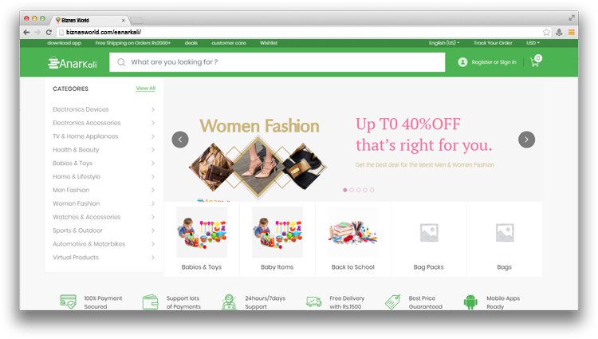Select the last carousel indicator dot

[372, 190]
